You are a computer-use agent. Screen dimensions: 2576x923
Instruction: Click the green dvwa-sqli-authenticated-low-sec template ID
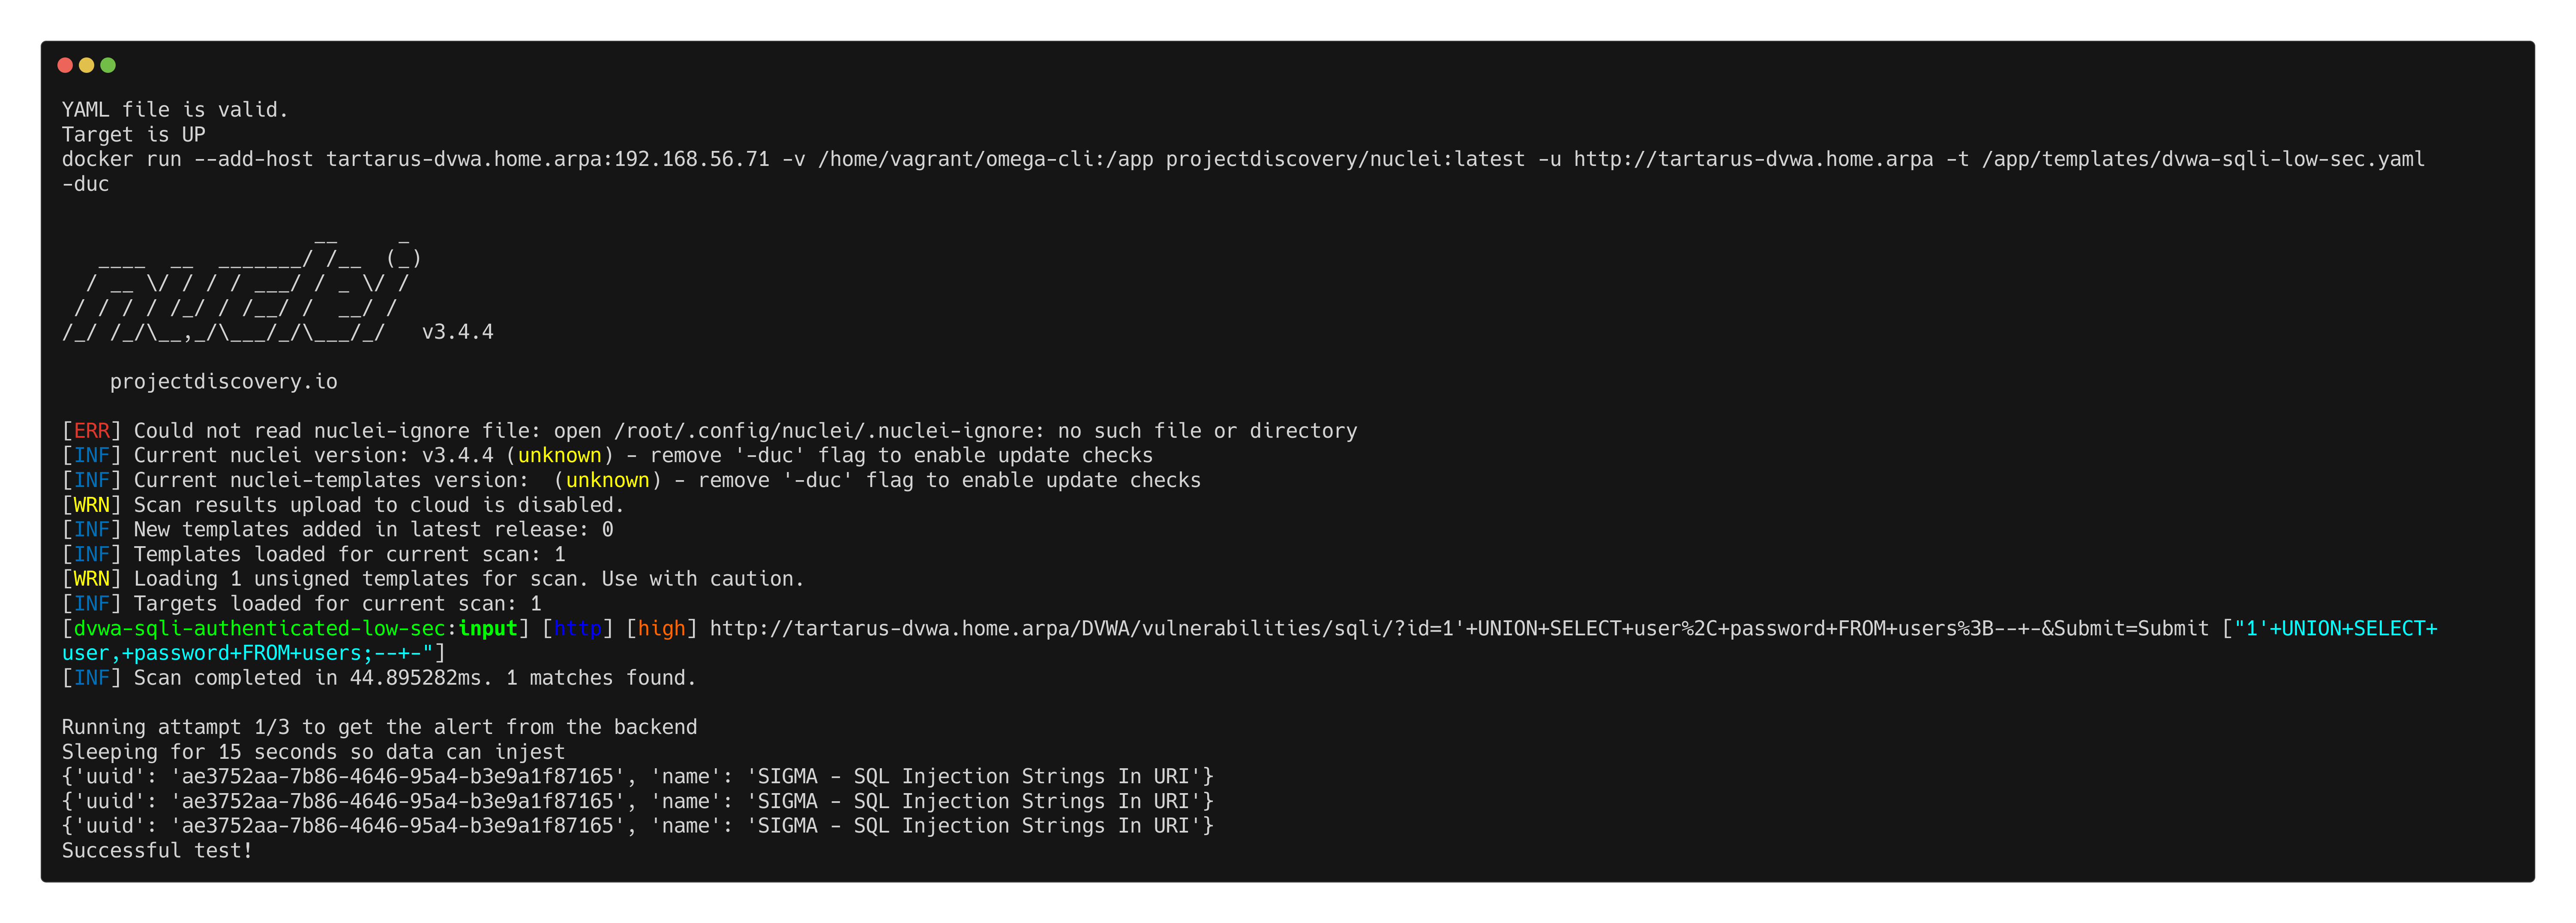[x=258, y=629]
